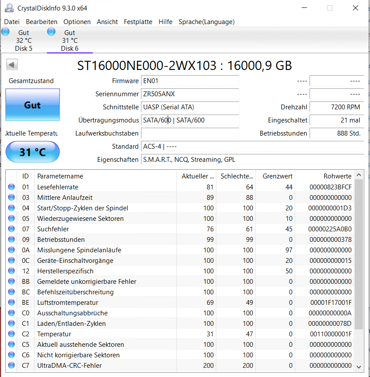Click the Firmware field EN01
The width and height of the screenshot is (370, 377).
(190, 81)
